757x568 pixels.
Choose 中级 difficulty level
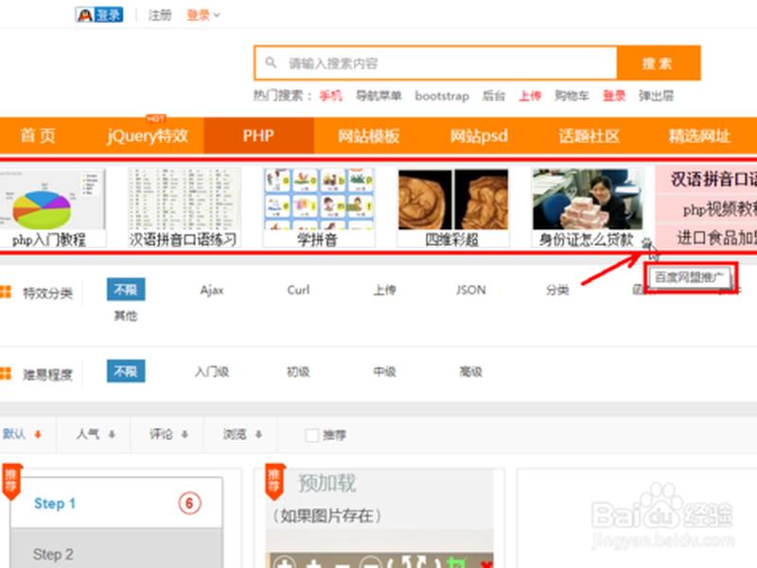[384, 371]
